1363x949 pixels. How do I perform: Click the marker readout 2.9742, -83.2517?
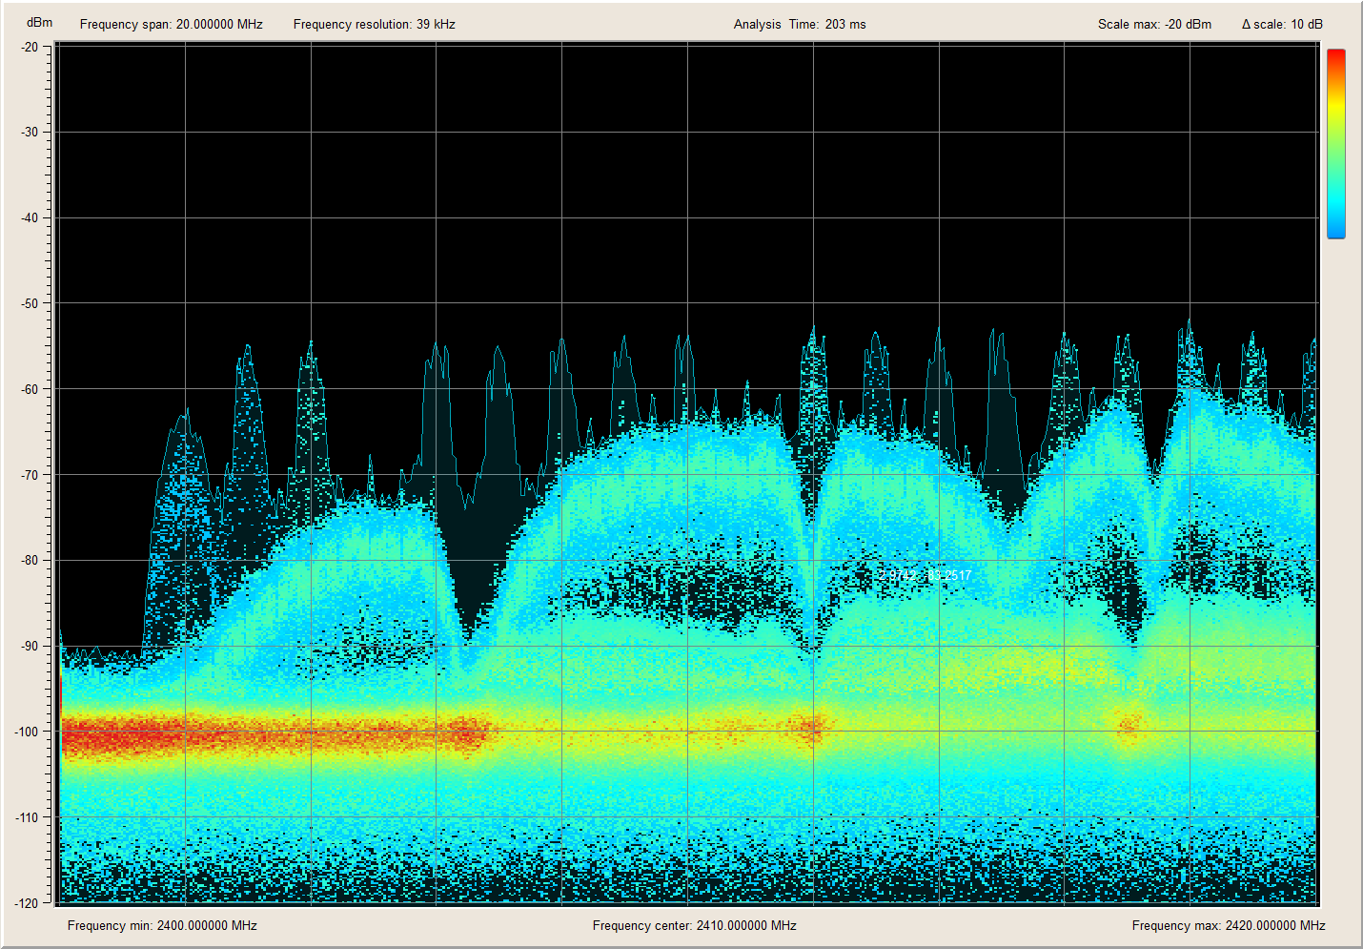[x=925, y=575]
